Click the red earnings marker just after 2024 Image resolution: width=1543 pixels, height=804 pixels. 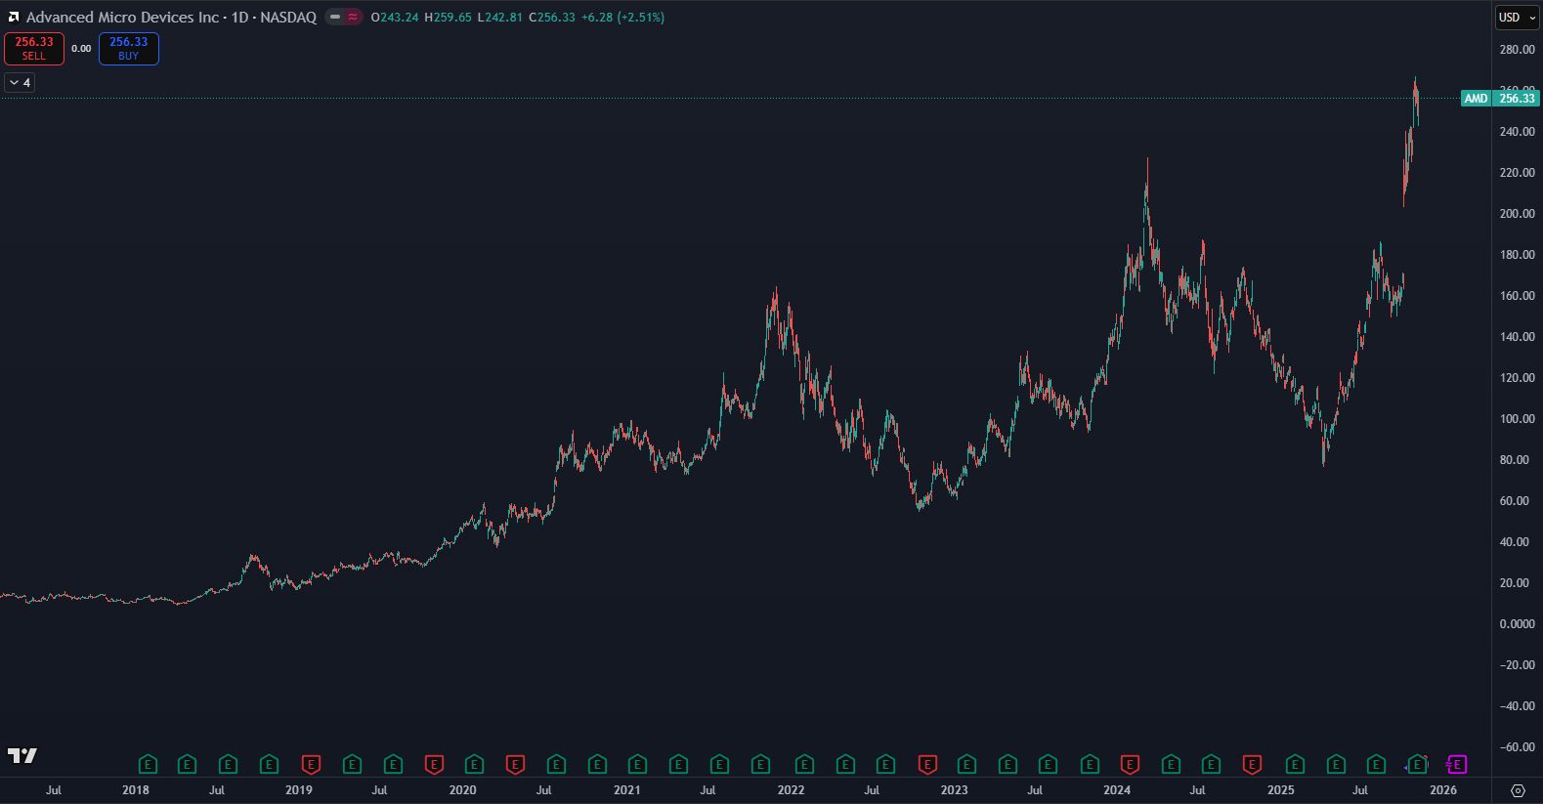click(x=1130, y=765)
